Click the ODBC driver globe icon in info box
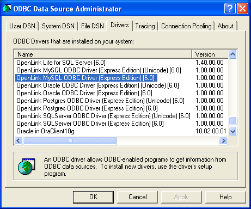The image size is (251, 209). point(27,167)
